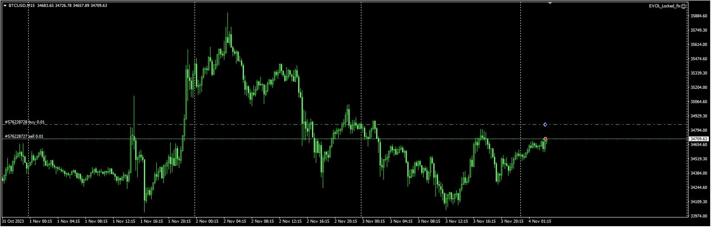This screenshot has height=227, width=711.
Task: Click the 3 Nov 16:15 time axis label
Action: (484, 221)
